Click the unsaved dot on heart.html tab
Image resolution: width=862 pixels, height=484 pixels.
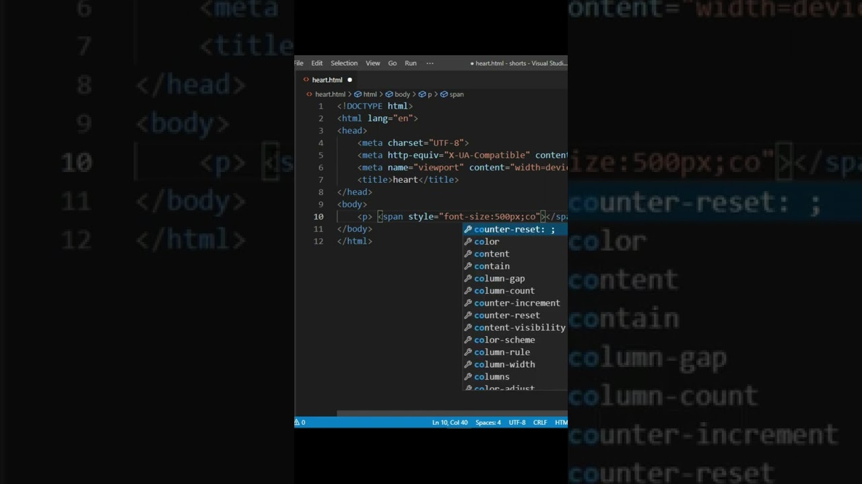pyautogui.click(x=350, y=80)
